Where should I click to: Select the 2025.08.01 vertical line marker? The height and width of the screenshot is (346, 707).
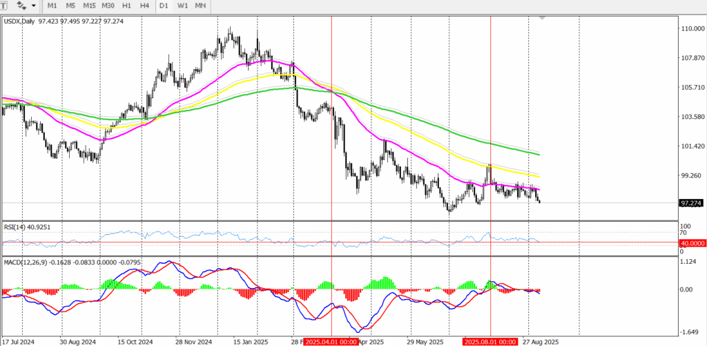pos(490,341)
